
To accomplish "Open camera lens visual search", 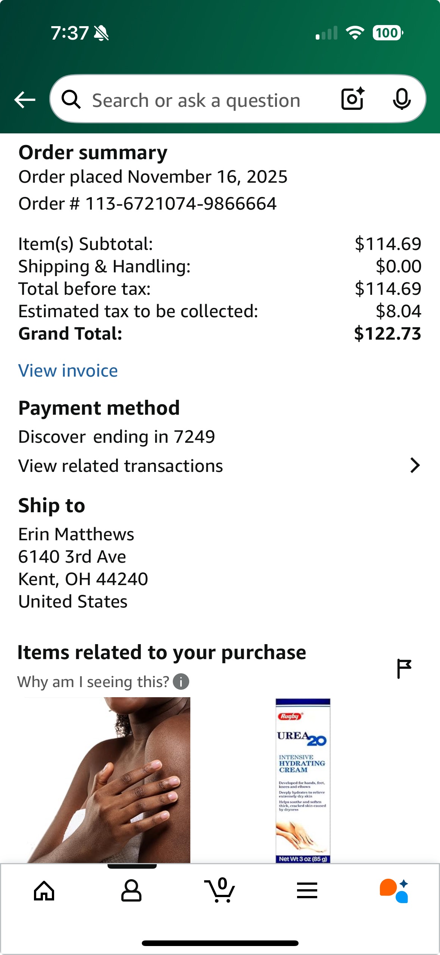I will pos(353,99).
